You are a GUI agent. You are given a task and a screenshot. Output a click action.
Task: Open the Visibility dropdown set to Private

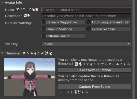tap(86, 44)
